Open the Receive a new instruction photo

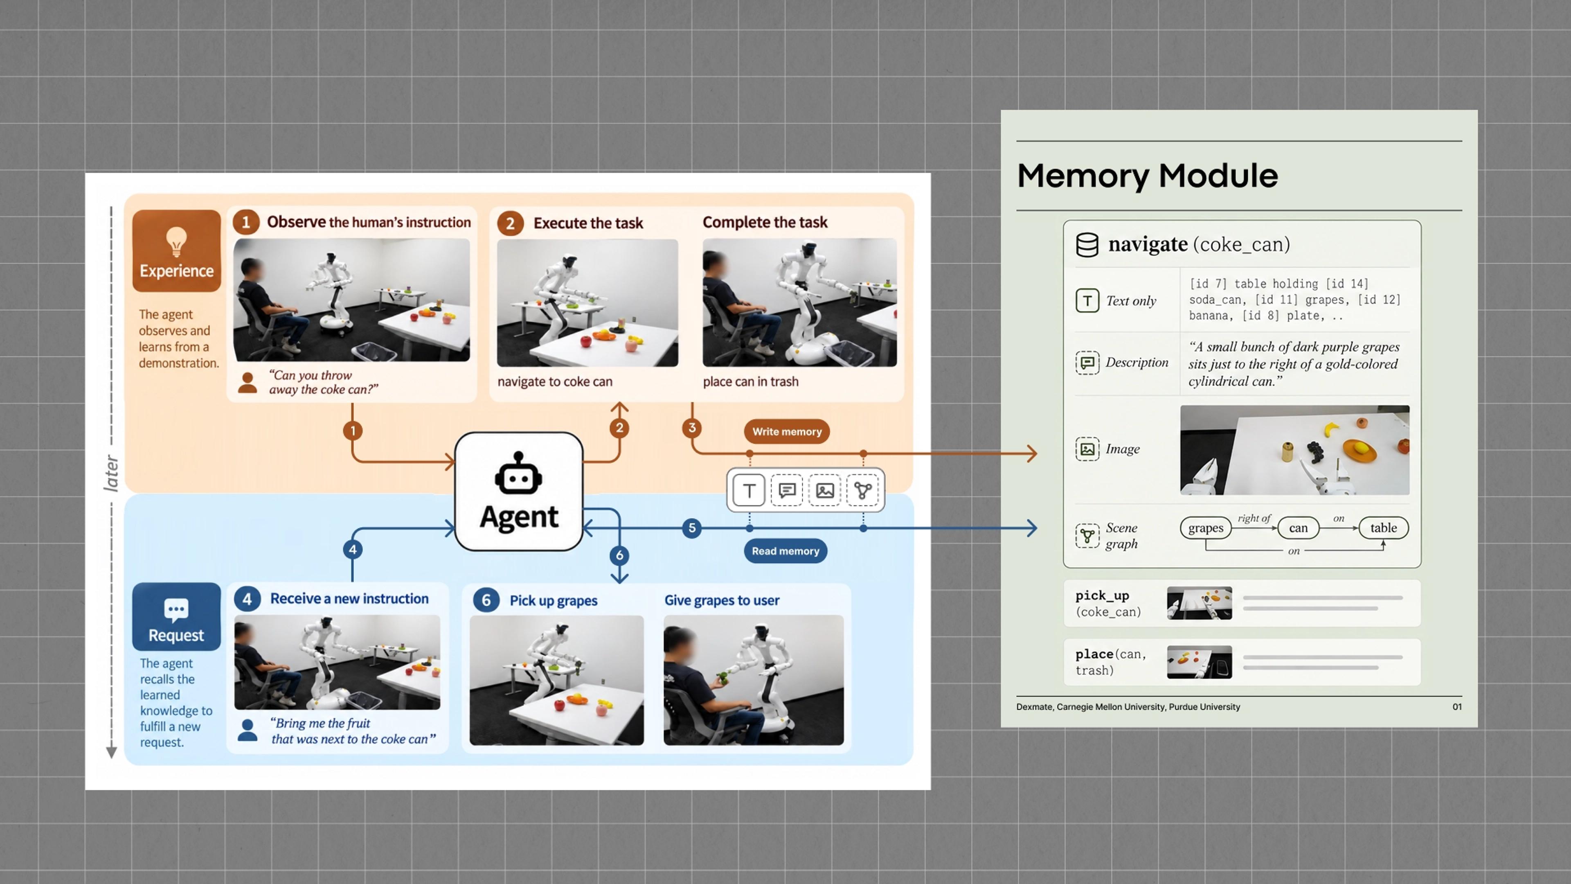[337, 662]
